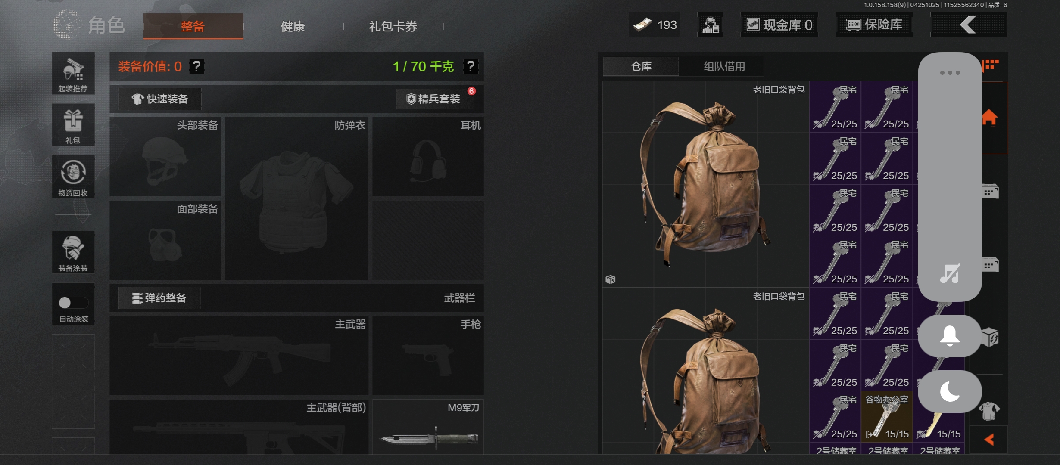Click the 快速装备 quick equip button
1060x465 pixels.
(160, 99)
